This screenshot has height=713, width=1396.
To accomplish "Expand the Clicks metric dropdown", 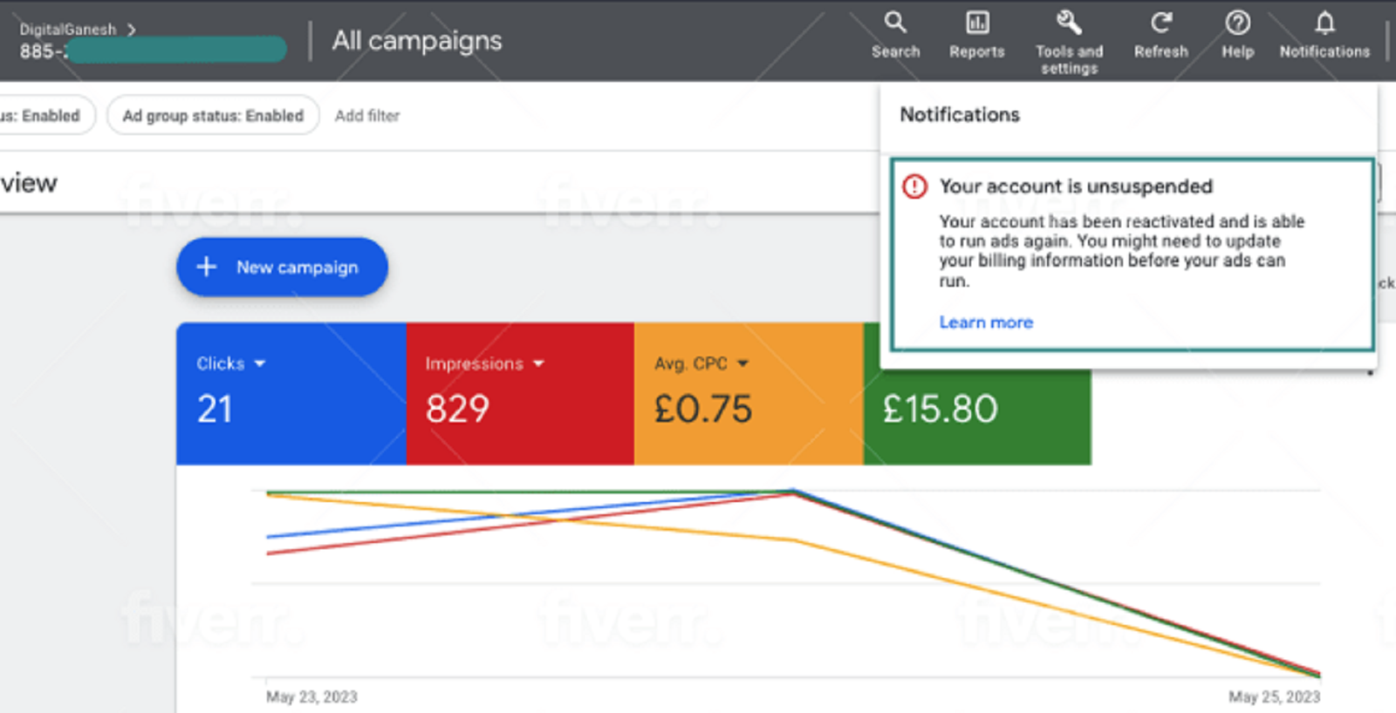I will tap(260, 363).
